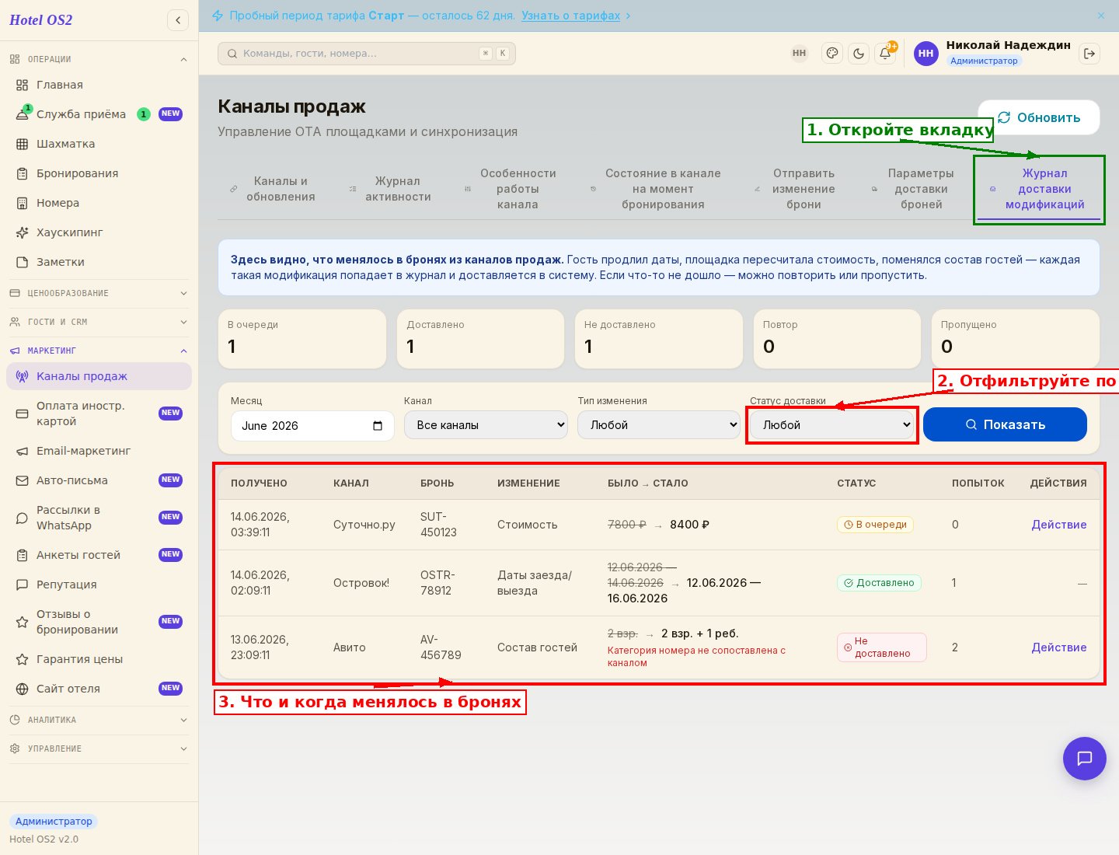The height and width of the screenshot is (855, 1119).
Task: Open Авто-письма in the sidebar
Action: pyautogui.click(x=99, y=480)
